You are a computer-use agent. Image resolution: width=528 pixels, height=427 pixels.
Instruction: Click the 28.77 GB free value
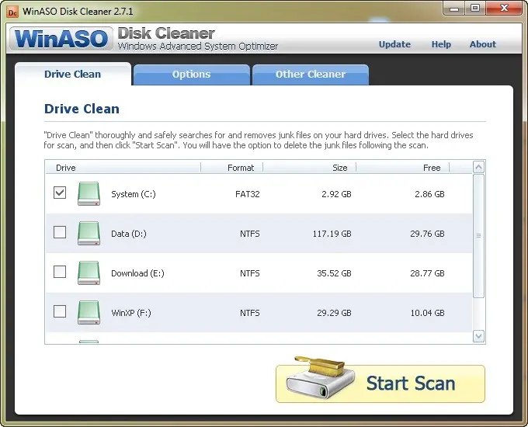427,273
